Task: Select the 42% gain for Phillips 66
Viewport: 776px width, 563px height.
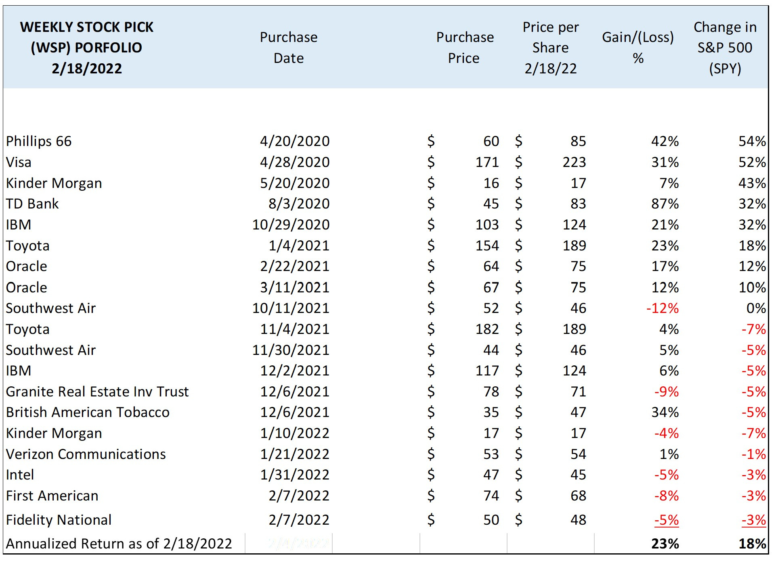Action: point(665,141)
